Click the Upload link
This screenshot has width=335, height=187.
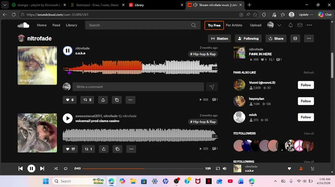[256, 25]
